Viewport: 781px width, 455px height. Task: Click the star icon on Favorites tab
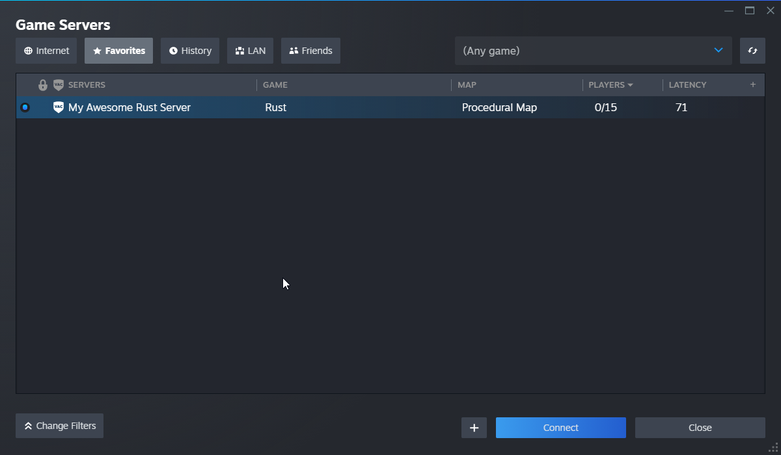(x=98, y=50)
